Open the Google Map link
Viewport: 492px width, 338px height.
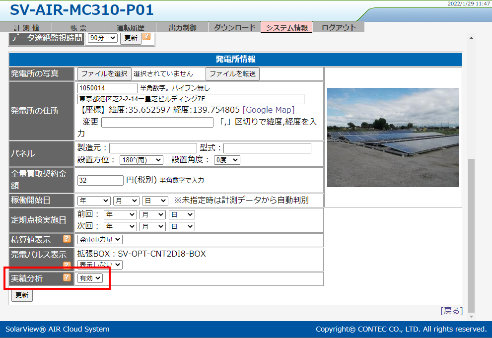[268, 110]
